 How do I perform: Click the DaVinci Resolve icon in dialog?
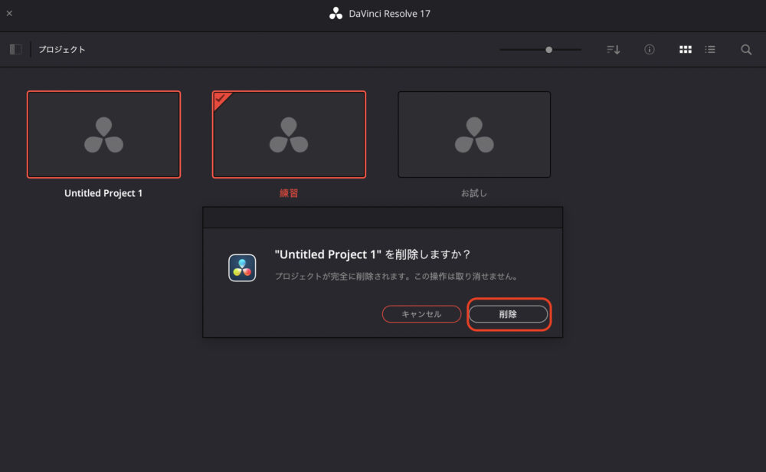(242, 268)
